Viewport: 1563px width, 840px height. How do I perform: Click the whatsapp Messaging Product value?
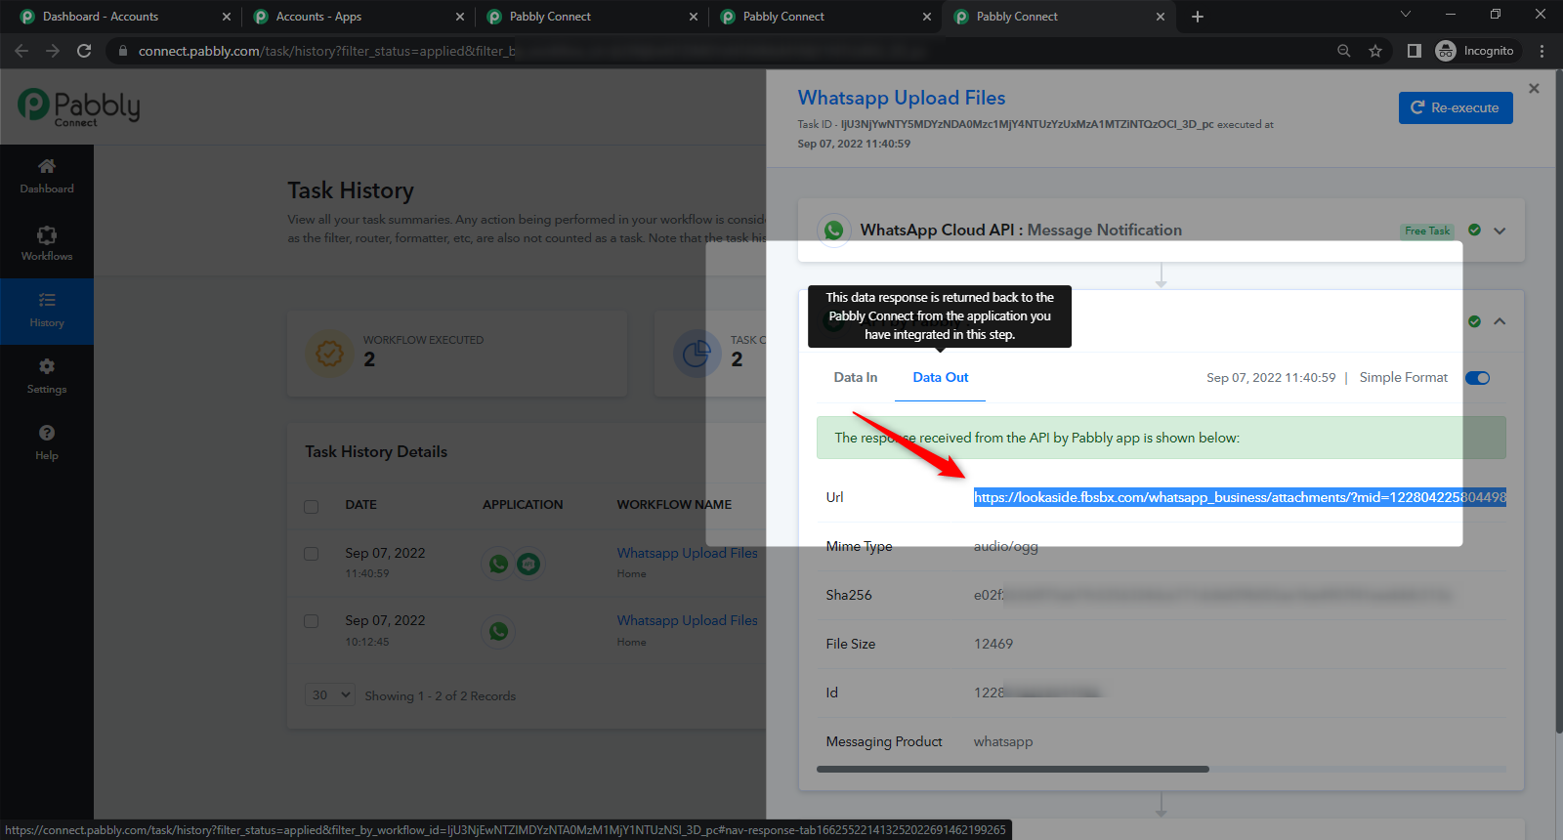pos(1003,741)
